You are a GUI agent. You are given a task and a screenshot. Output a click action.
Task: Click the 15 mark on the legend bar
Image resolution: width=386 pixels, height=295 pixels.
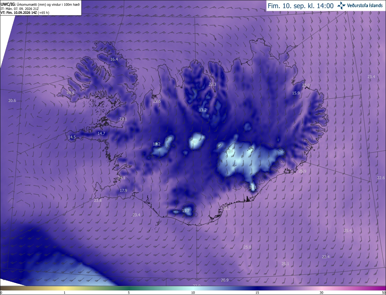pyautogui.click(x=257, y=293)
